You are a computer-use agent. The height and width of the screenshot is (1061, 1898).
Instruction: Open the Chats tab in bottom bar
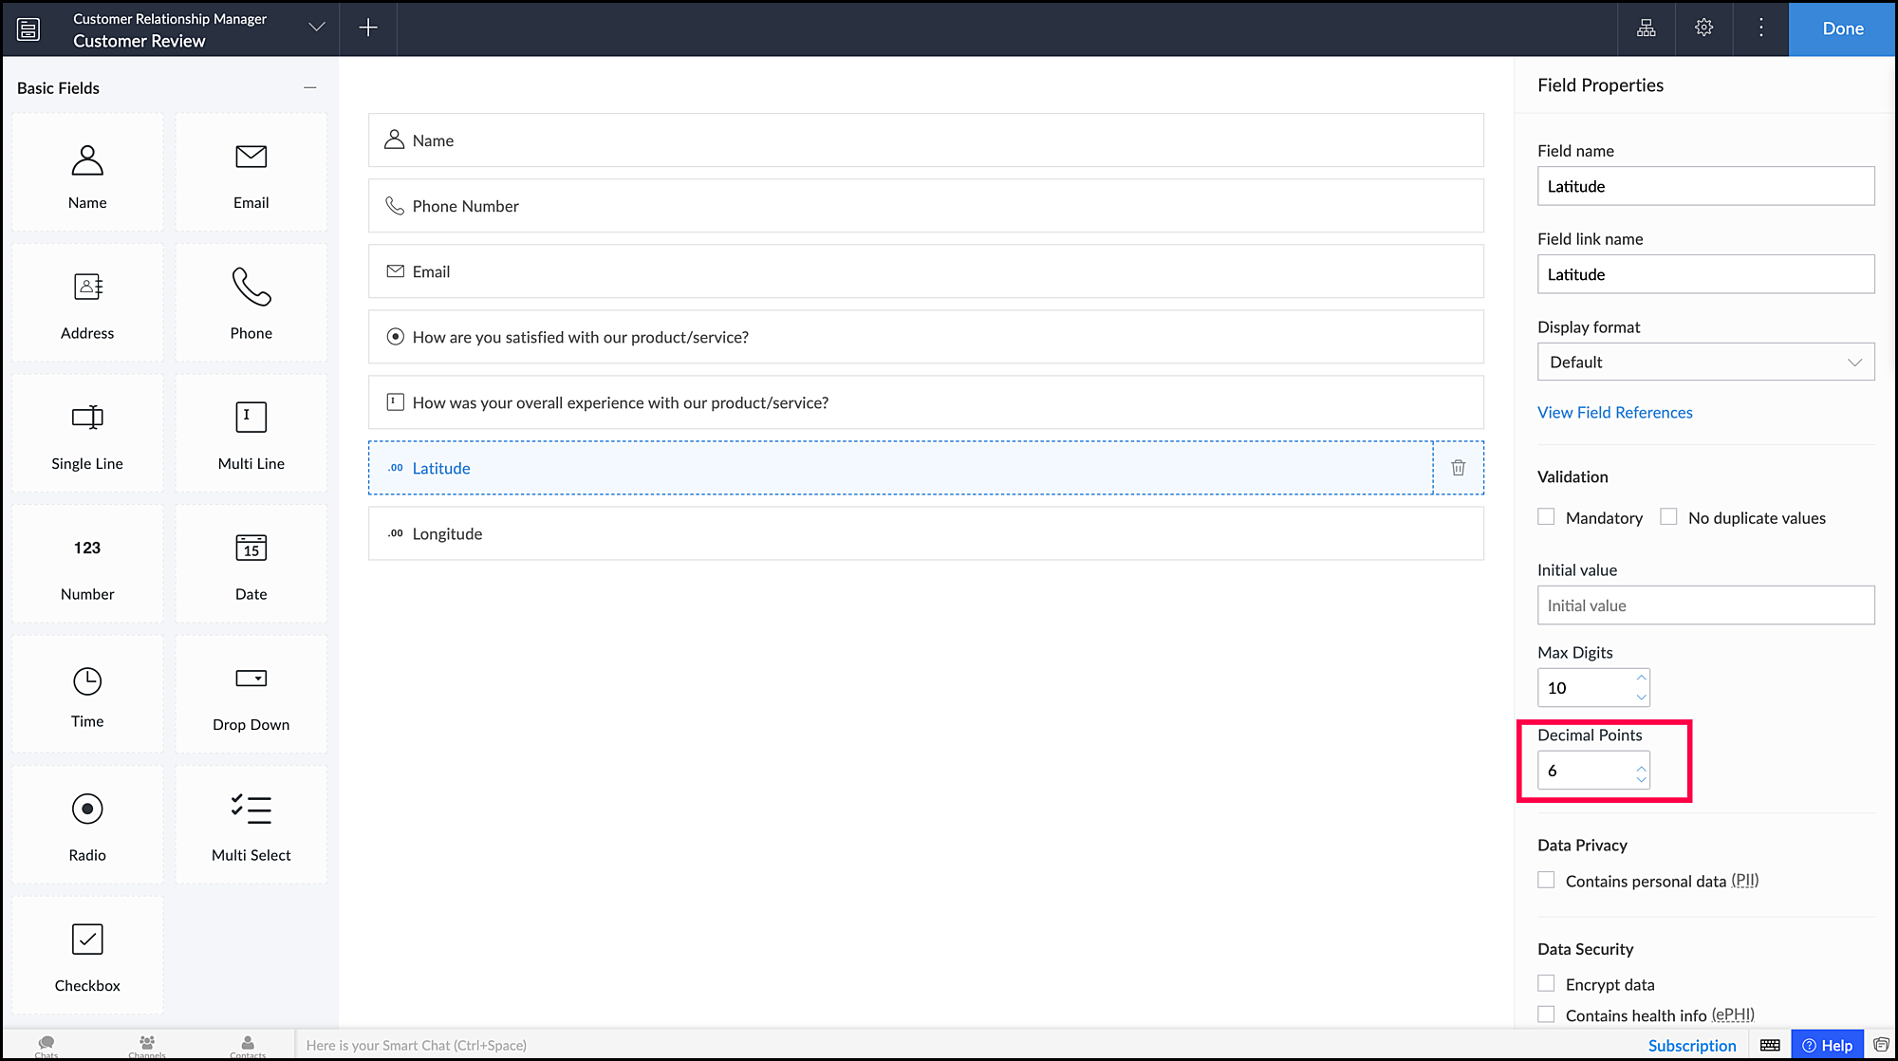[x=47, y=1046]
